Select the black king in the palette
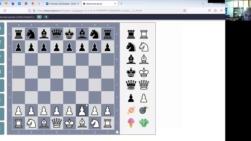 pos(131,72)
